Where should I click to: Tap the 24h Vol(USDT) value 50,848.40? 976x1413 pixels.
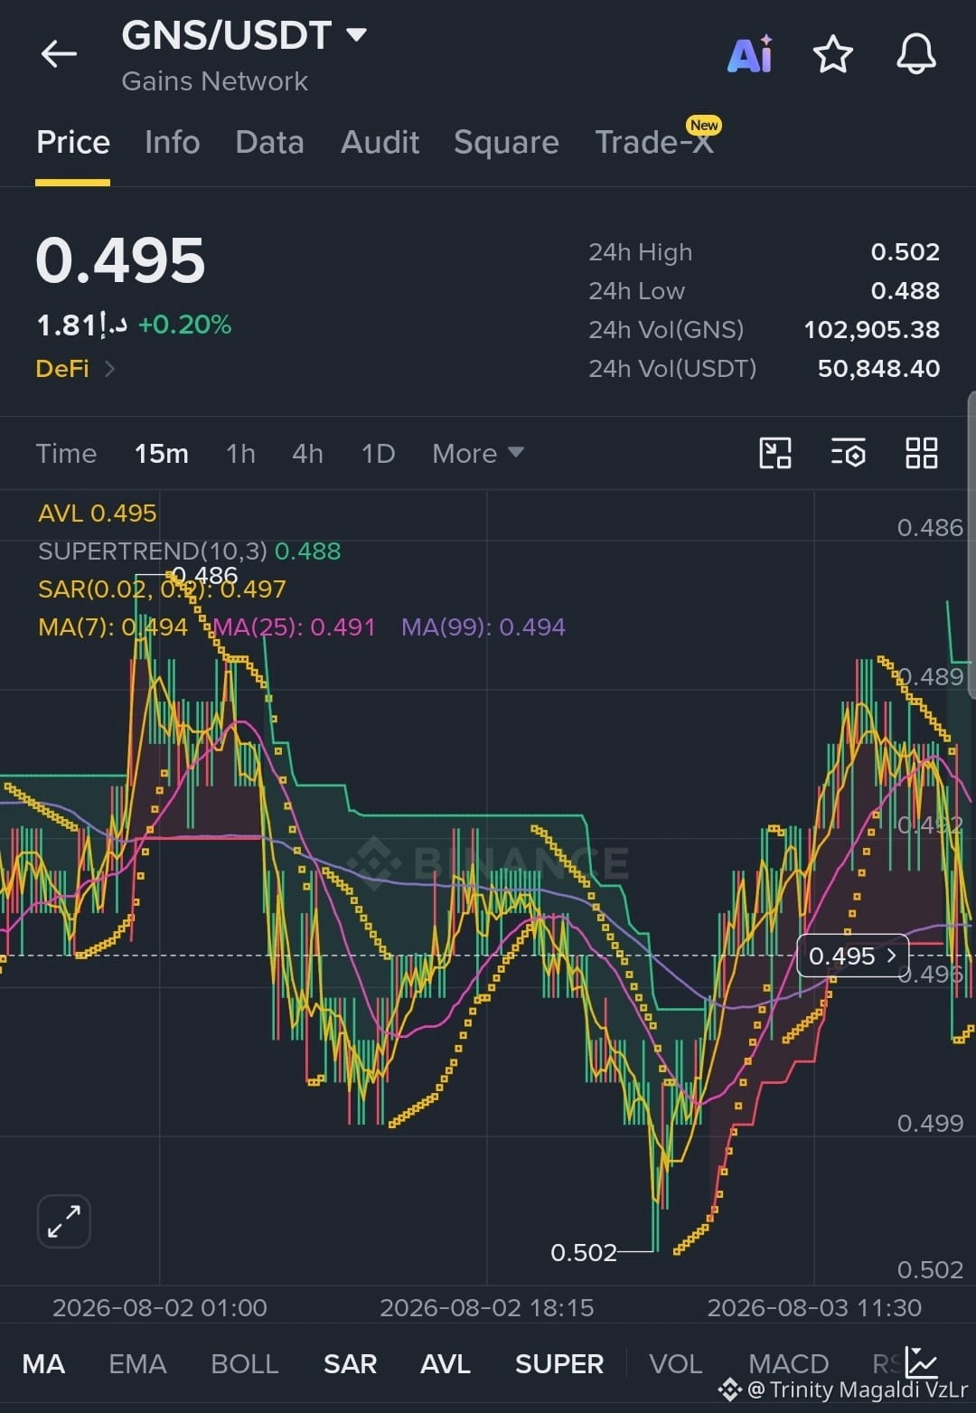tap(878, 368)
